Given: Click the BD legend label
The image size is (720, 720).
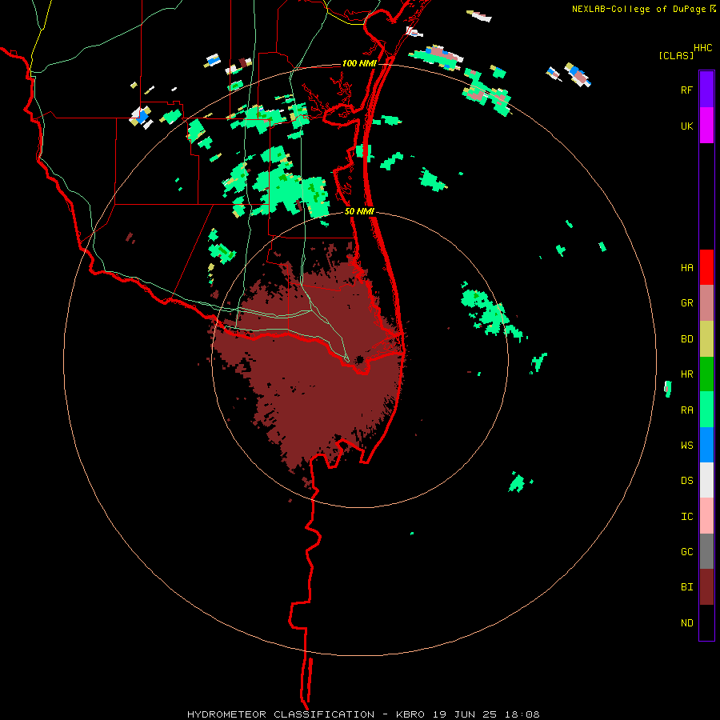Looking at the screenshot, I should click(x=686, y=339).
